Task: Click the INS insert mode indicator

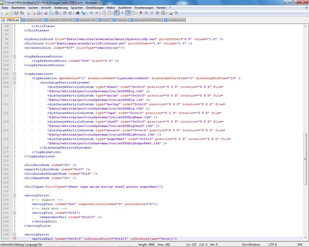Action: pyautogui.click(x=300, y=245)
